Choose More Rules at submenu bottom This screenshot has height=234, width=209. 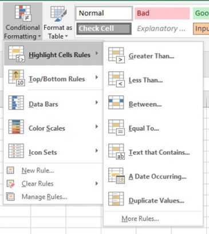click(140, 219)
